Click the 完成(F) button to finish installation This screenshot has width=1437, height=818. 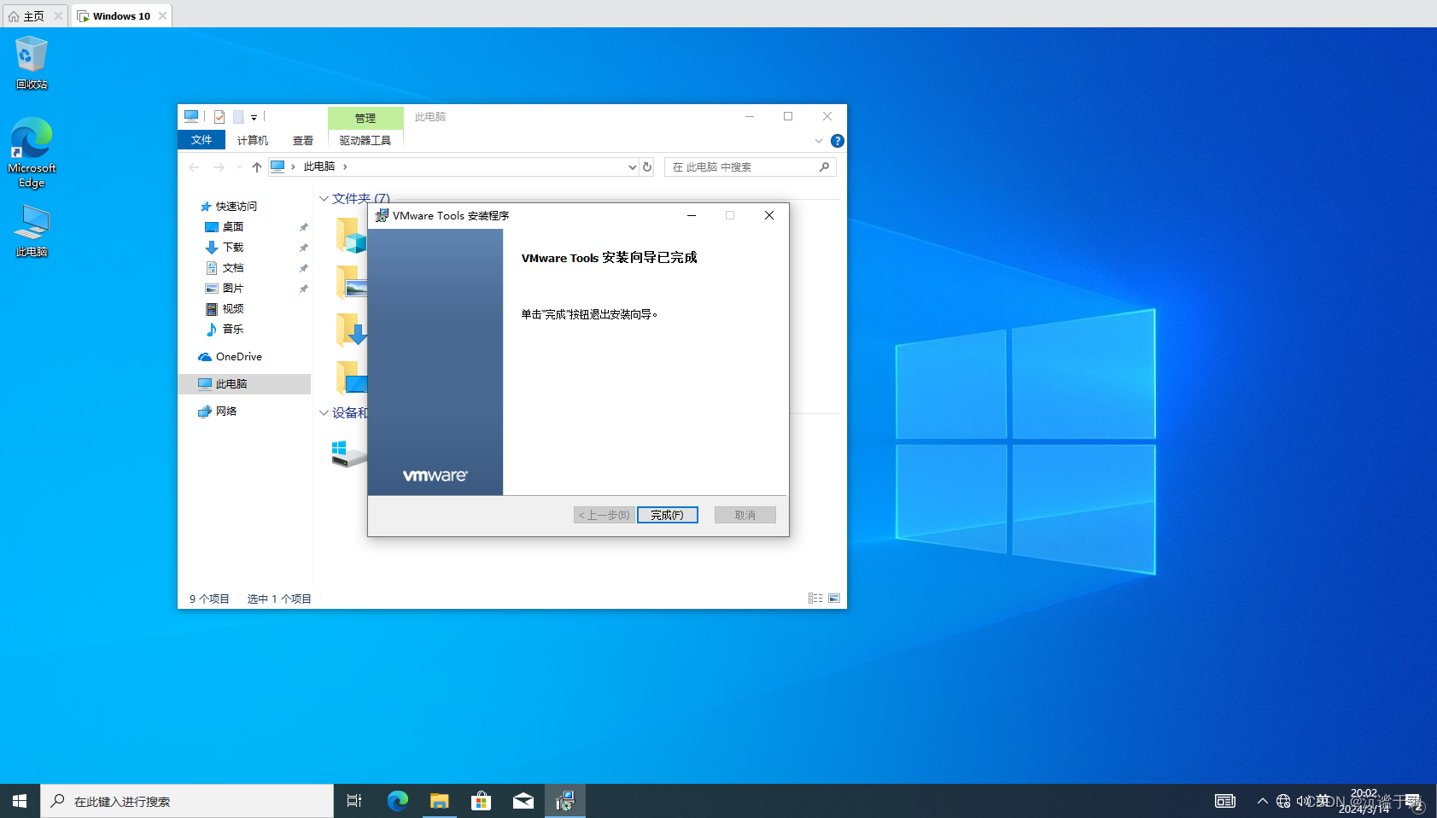coord(667,514)
